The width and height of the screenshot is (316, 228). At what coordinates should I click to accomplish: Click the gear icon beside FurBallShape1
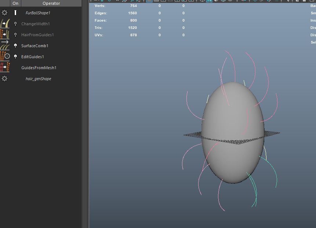pos(4,13)
